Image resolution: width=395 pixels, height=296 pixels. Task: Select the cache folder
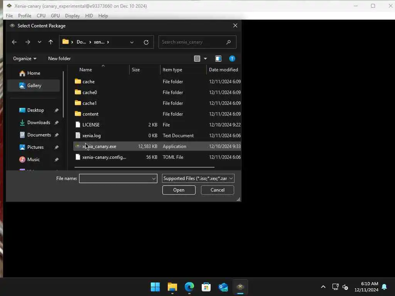pos(157,82)
